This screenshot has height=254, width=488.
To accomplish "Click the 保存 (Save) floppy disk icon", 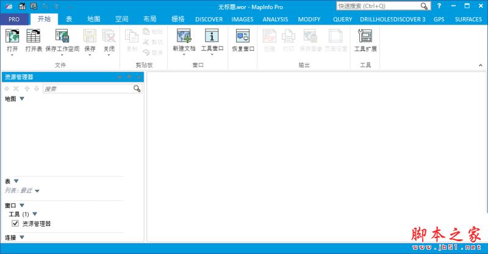I will pyautogui.click(x=90, y=36).
